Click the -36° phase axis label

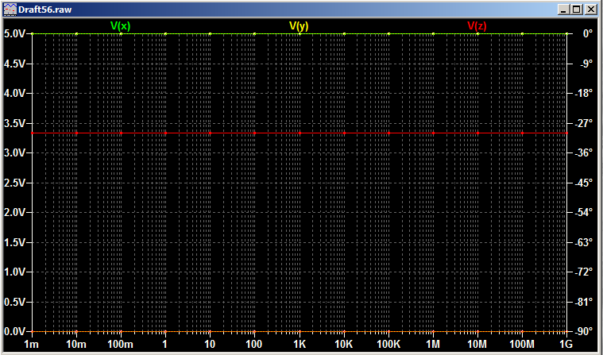(584, 152)
